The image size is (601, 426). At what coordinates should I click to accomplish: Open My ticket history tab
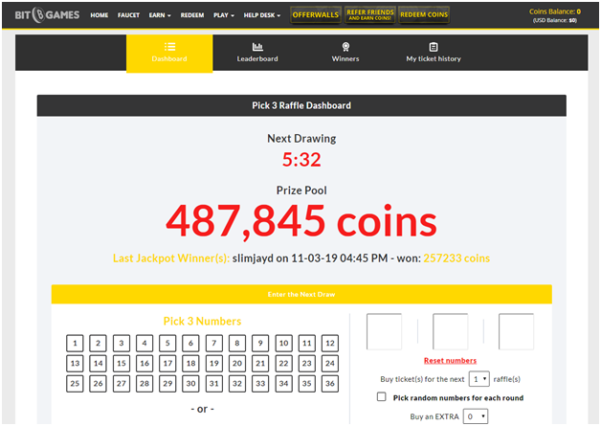coord(434,54)
